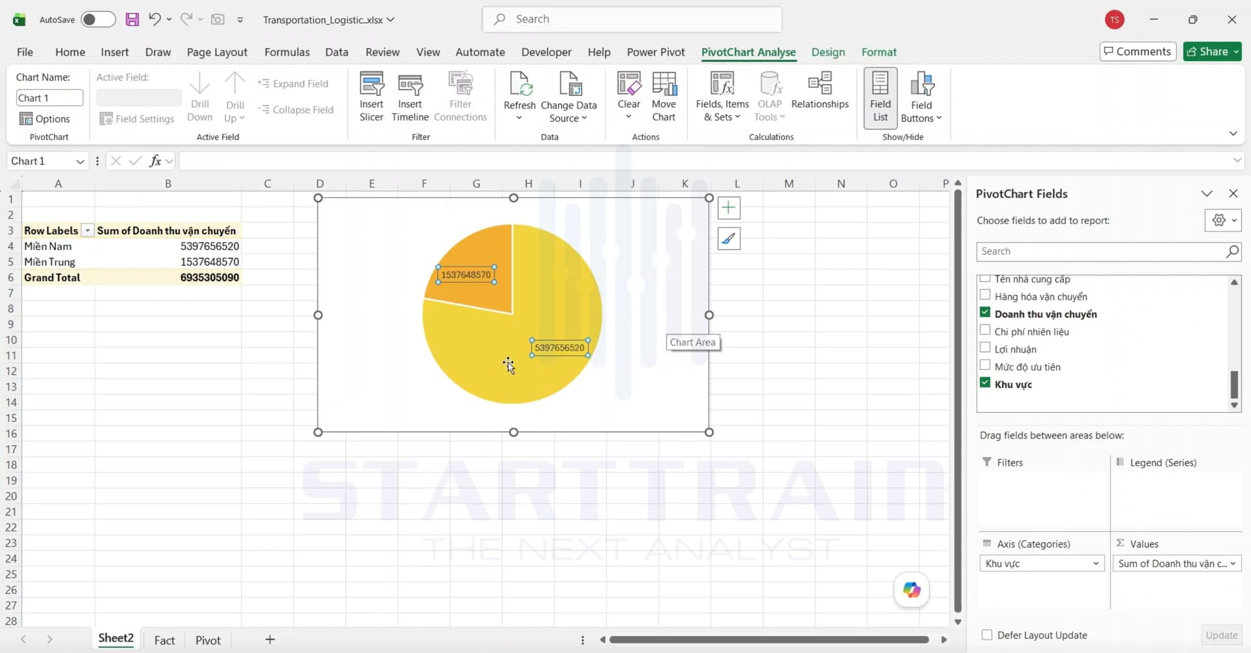Enable Defer Layout Update checkbox
Screen dimensions: 1251x653
point(987,635)
